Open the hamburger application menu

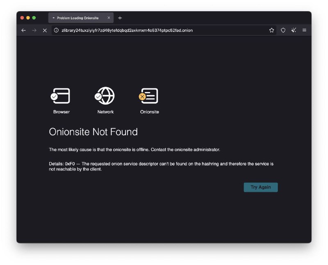click(x=304, y=30)
